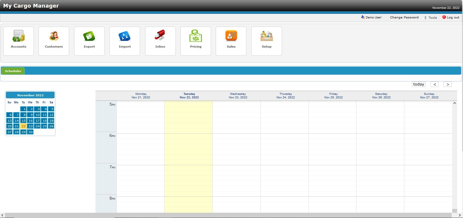Open the Accounts module icon

pos(18,41)
